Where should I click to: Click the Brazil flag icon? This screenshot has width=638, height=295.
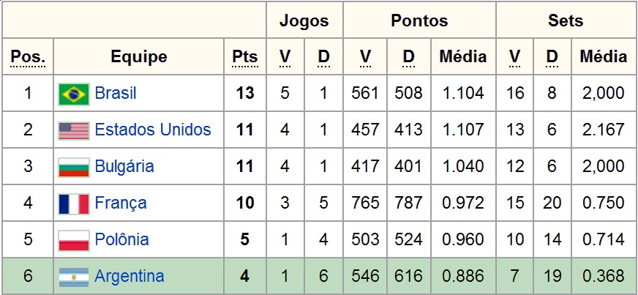tap(74, 94)
